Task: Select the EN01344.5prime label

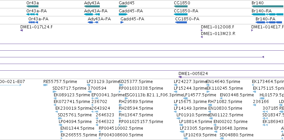Action: click(77, 128)
